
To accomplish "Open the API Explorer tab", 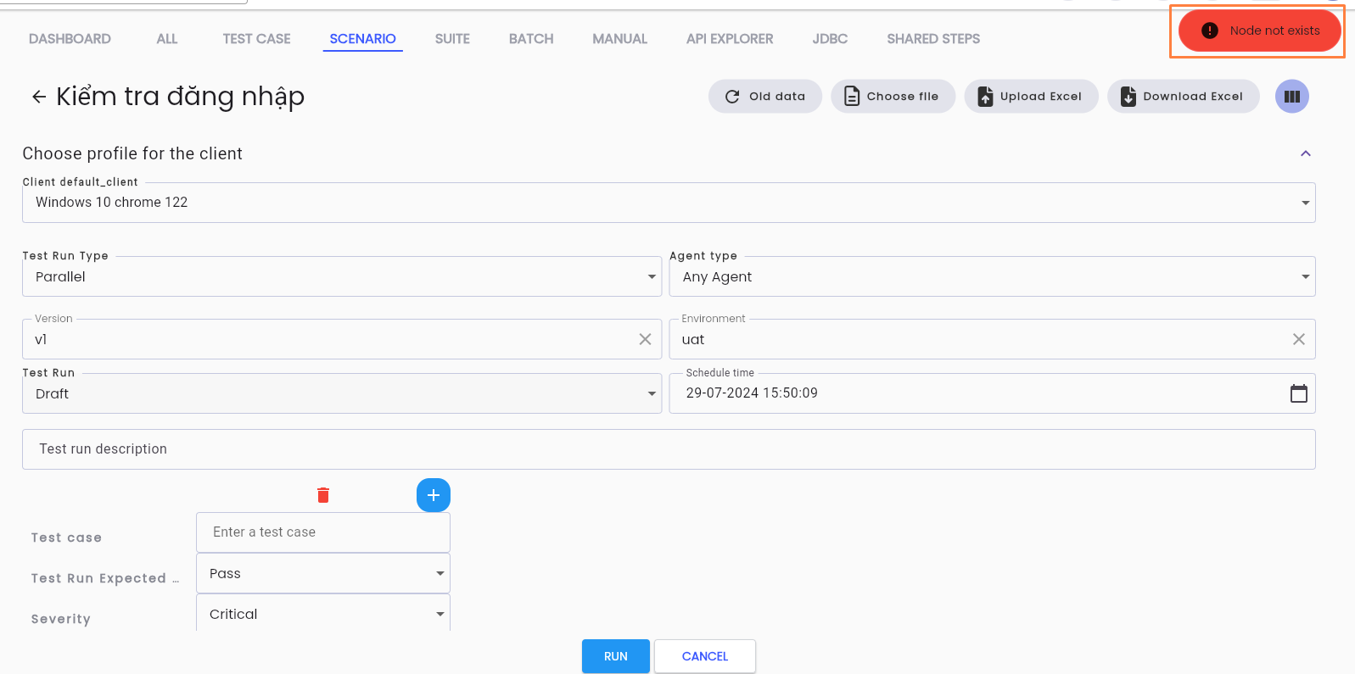I will [x=730, y=39].
